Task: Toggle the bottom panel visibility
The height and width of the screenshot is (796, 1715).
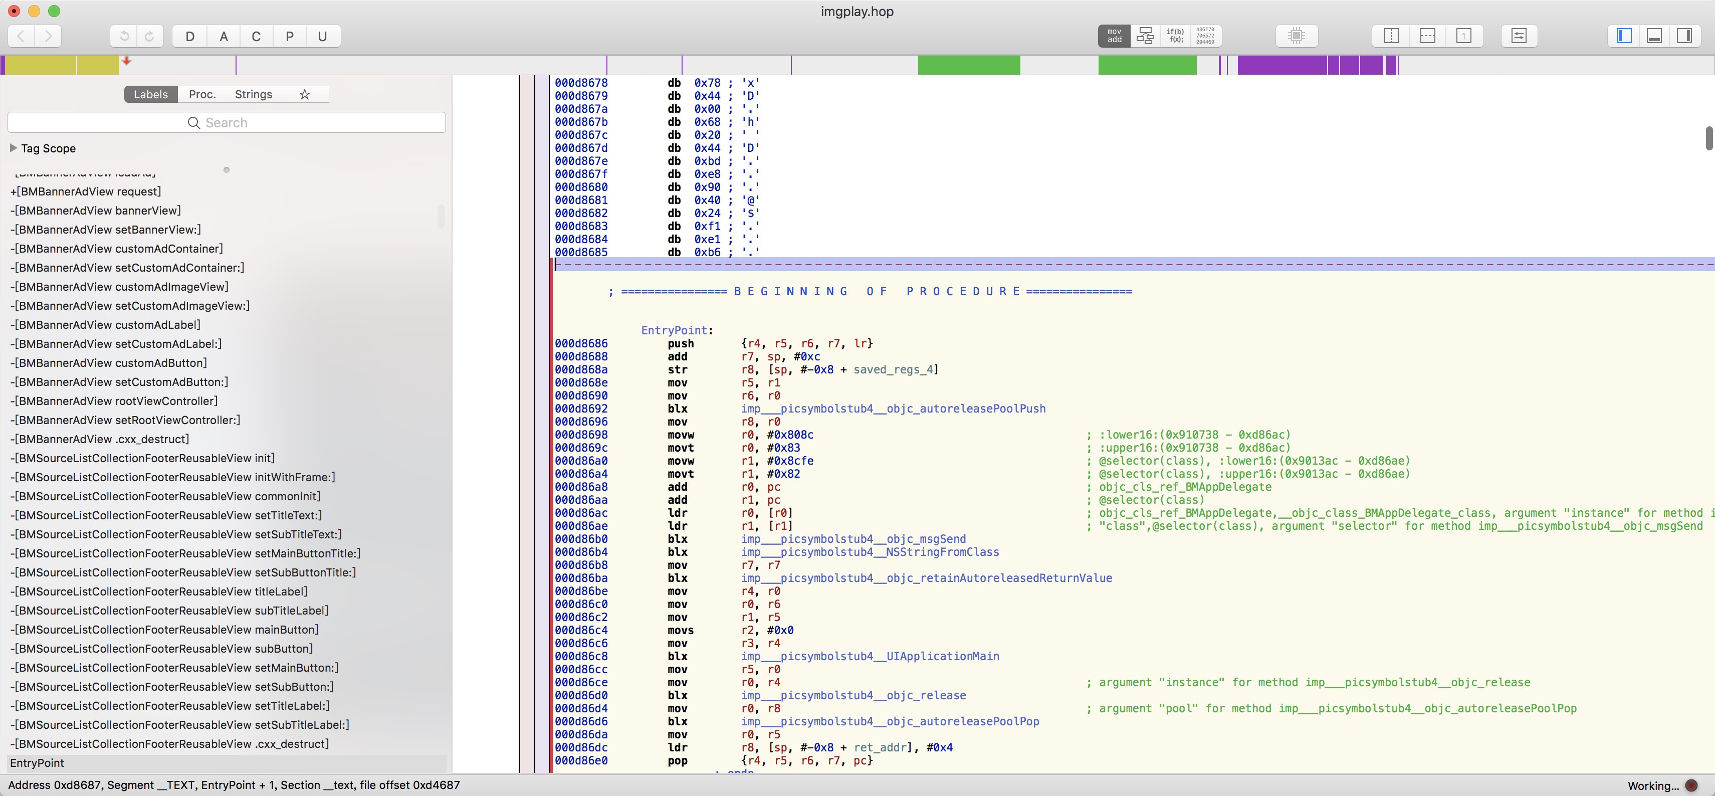Action: pyautogui.click(x=1654, y=36)
